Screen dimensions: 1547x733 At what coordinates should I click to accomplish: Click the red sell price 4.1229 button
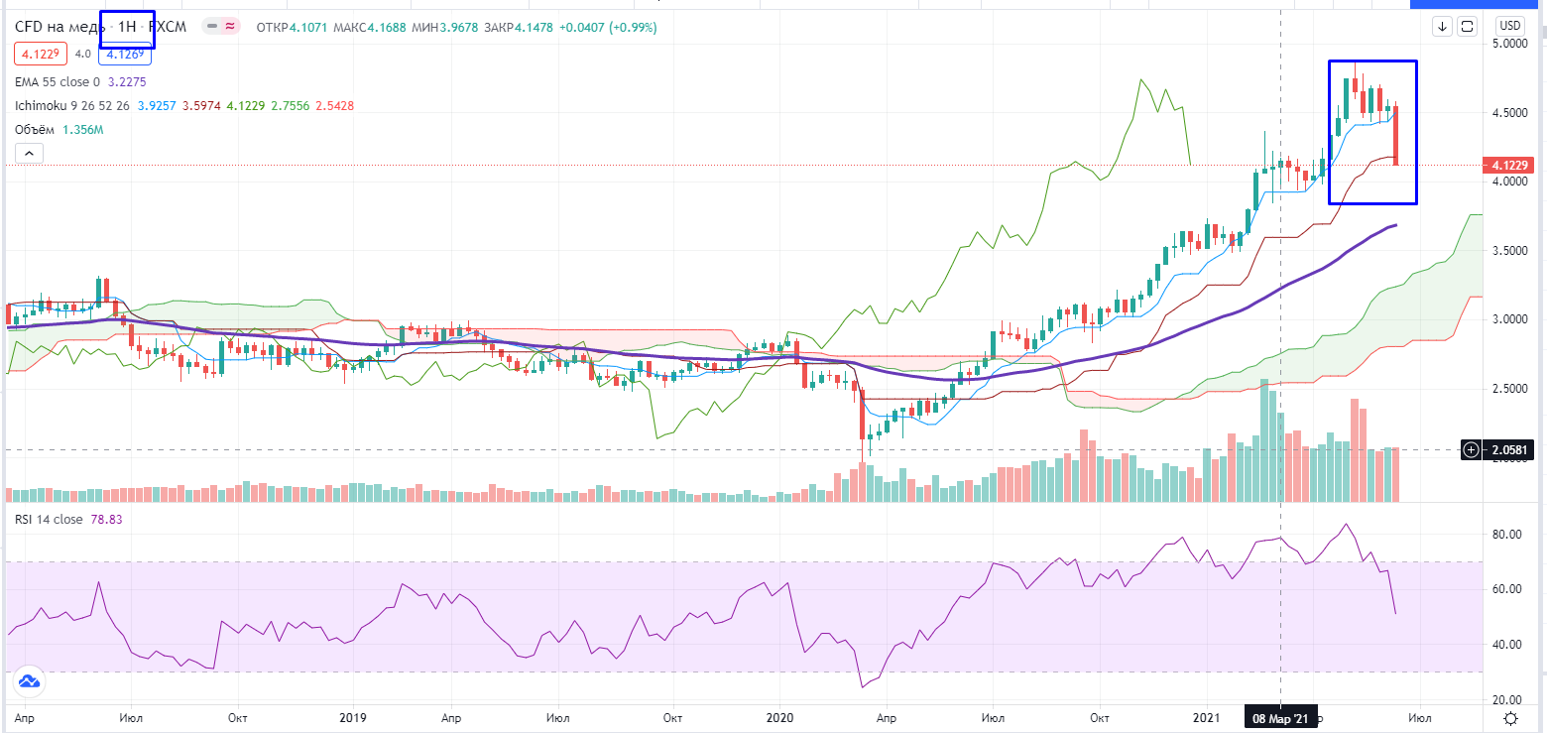point(39,54)
